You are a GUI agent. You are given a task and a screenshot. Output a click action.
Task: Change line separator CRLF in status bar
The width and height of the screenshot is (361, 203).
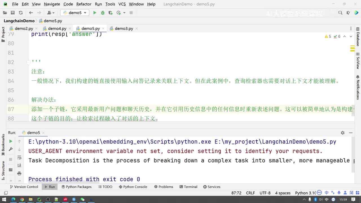tap(250, 193)
